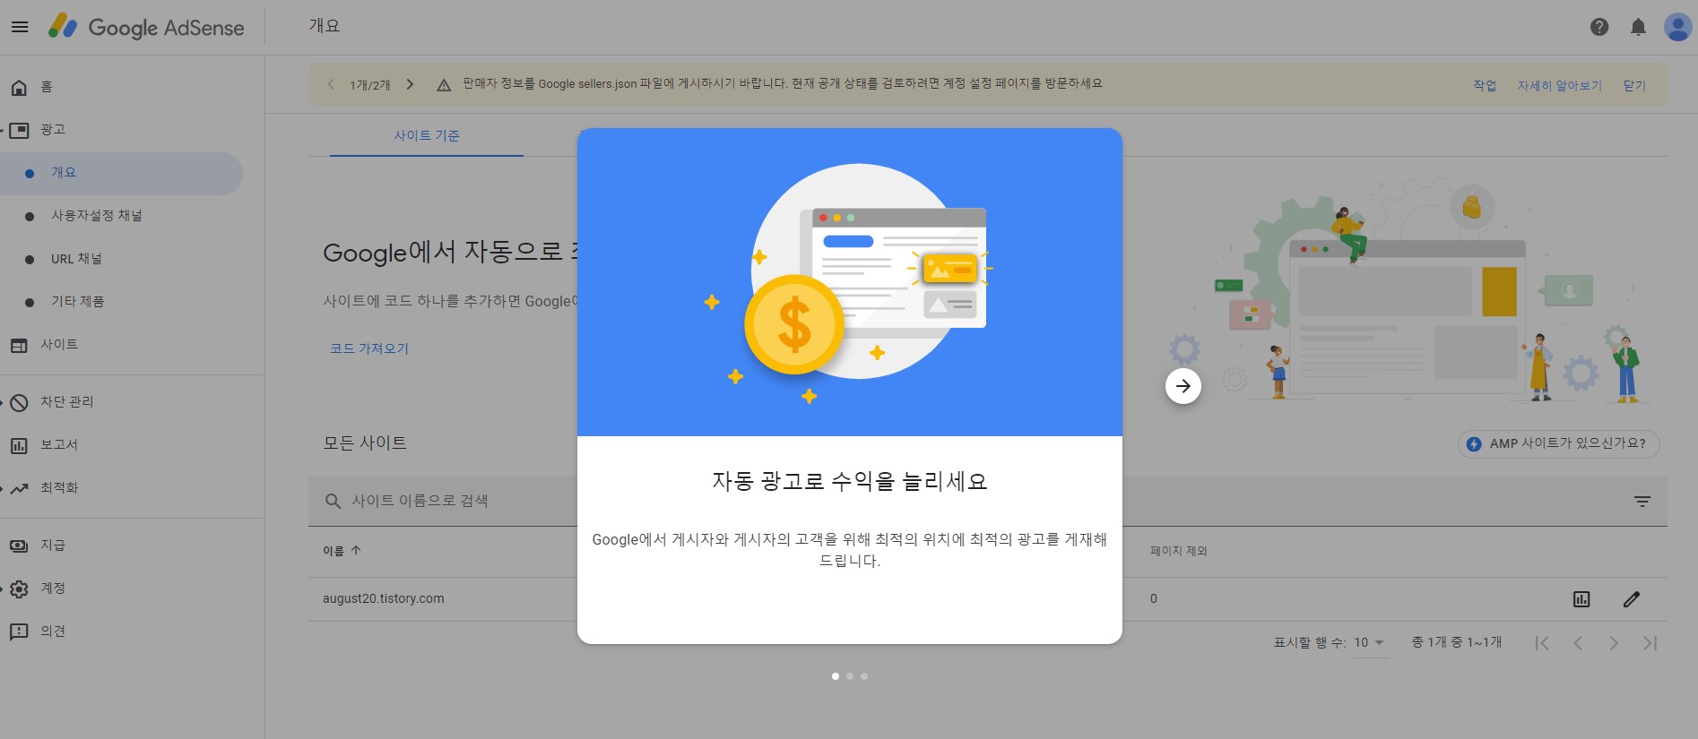Image resolution: width=1698 pixels, height=739 pixels.
Task: Click the 페이지 제외 column header
Action: click(1179, 551)
